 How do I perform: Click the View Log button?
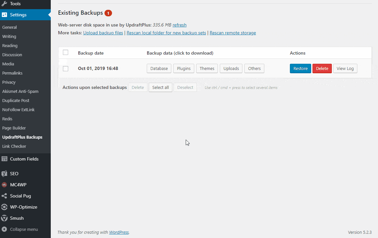coord(345,68)
